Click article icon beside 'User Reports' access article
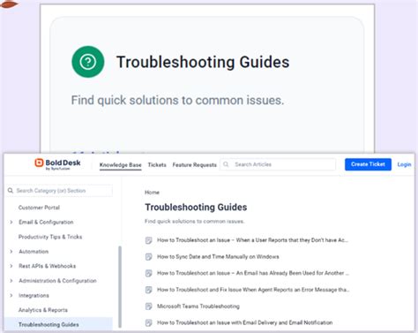This screenshot has height=333, width=418. click(149, 240)
